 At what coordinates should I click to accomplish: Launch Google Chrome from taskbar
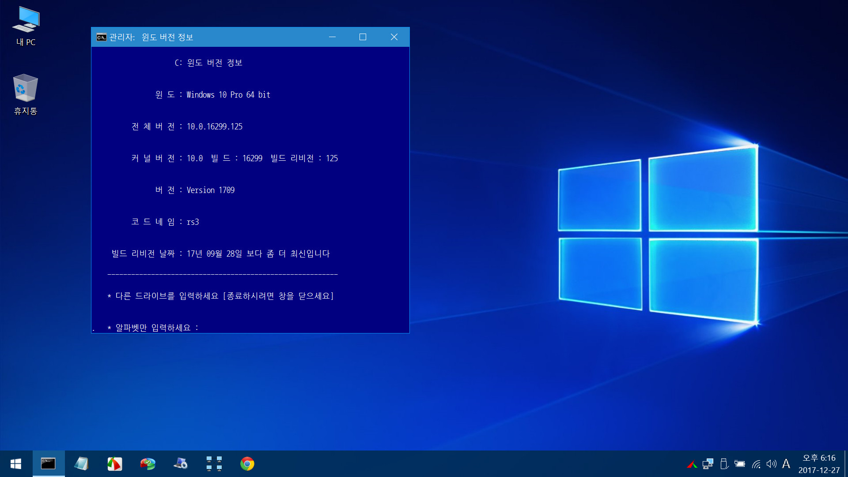247,464
